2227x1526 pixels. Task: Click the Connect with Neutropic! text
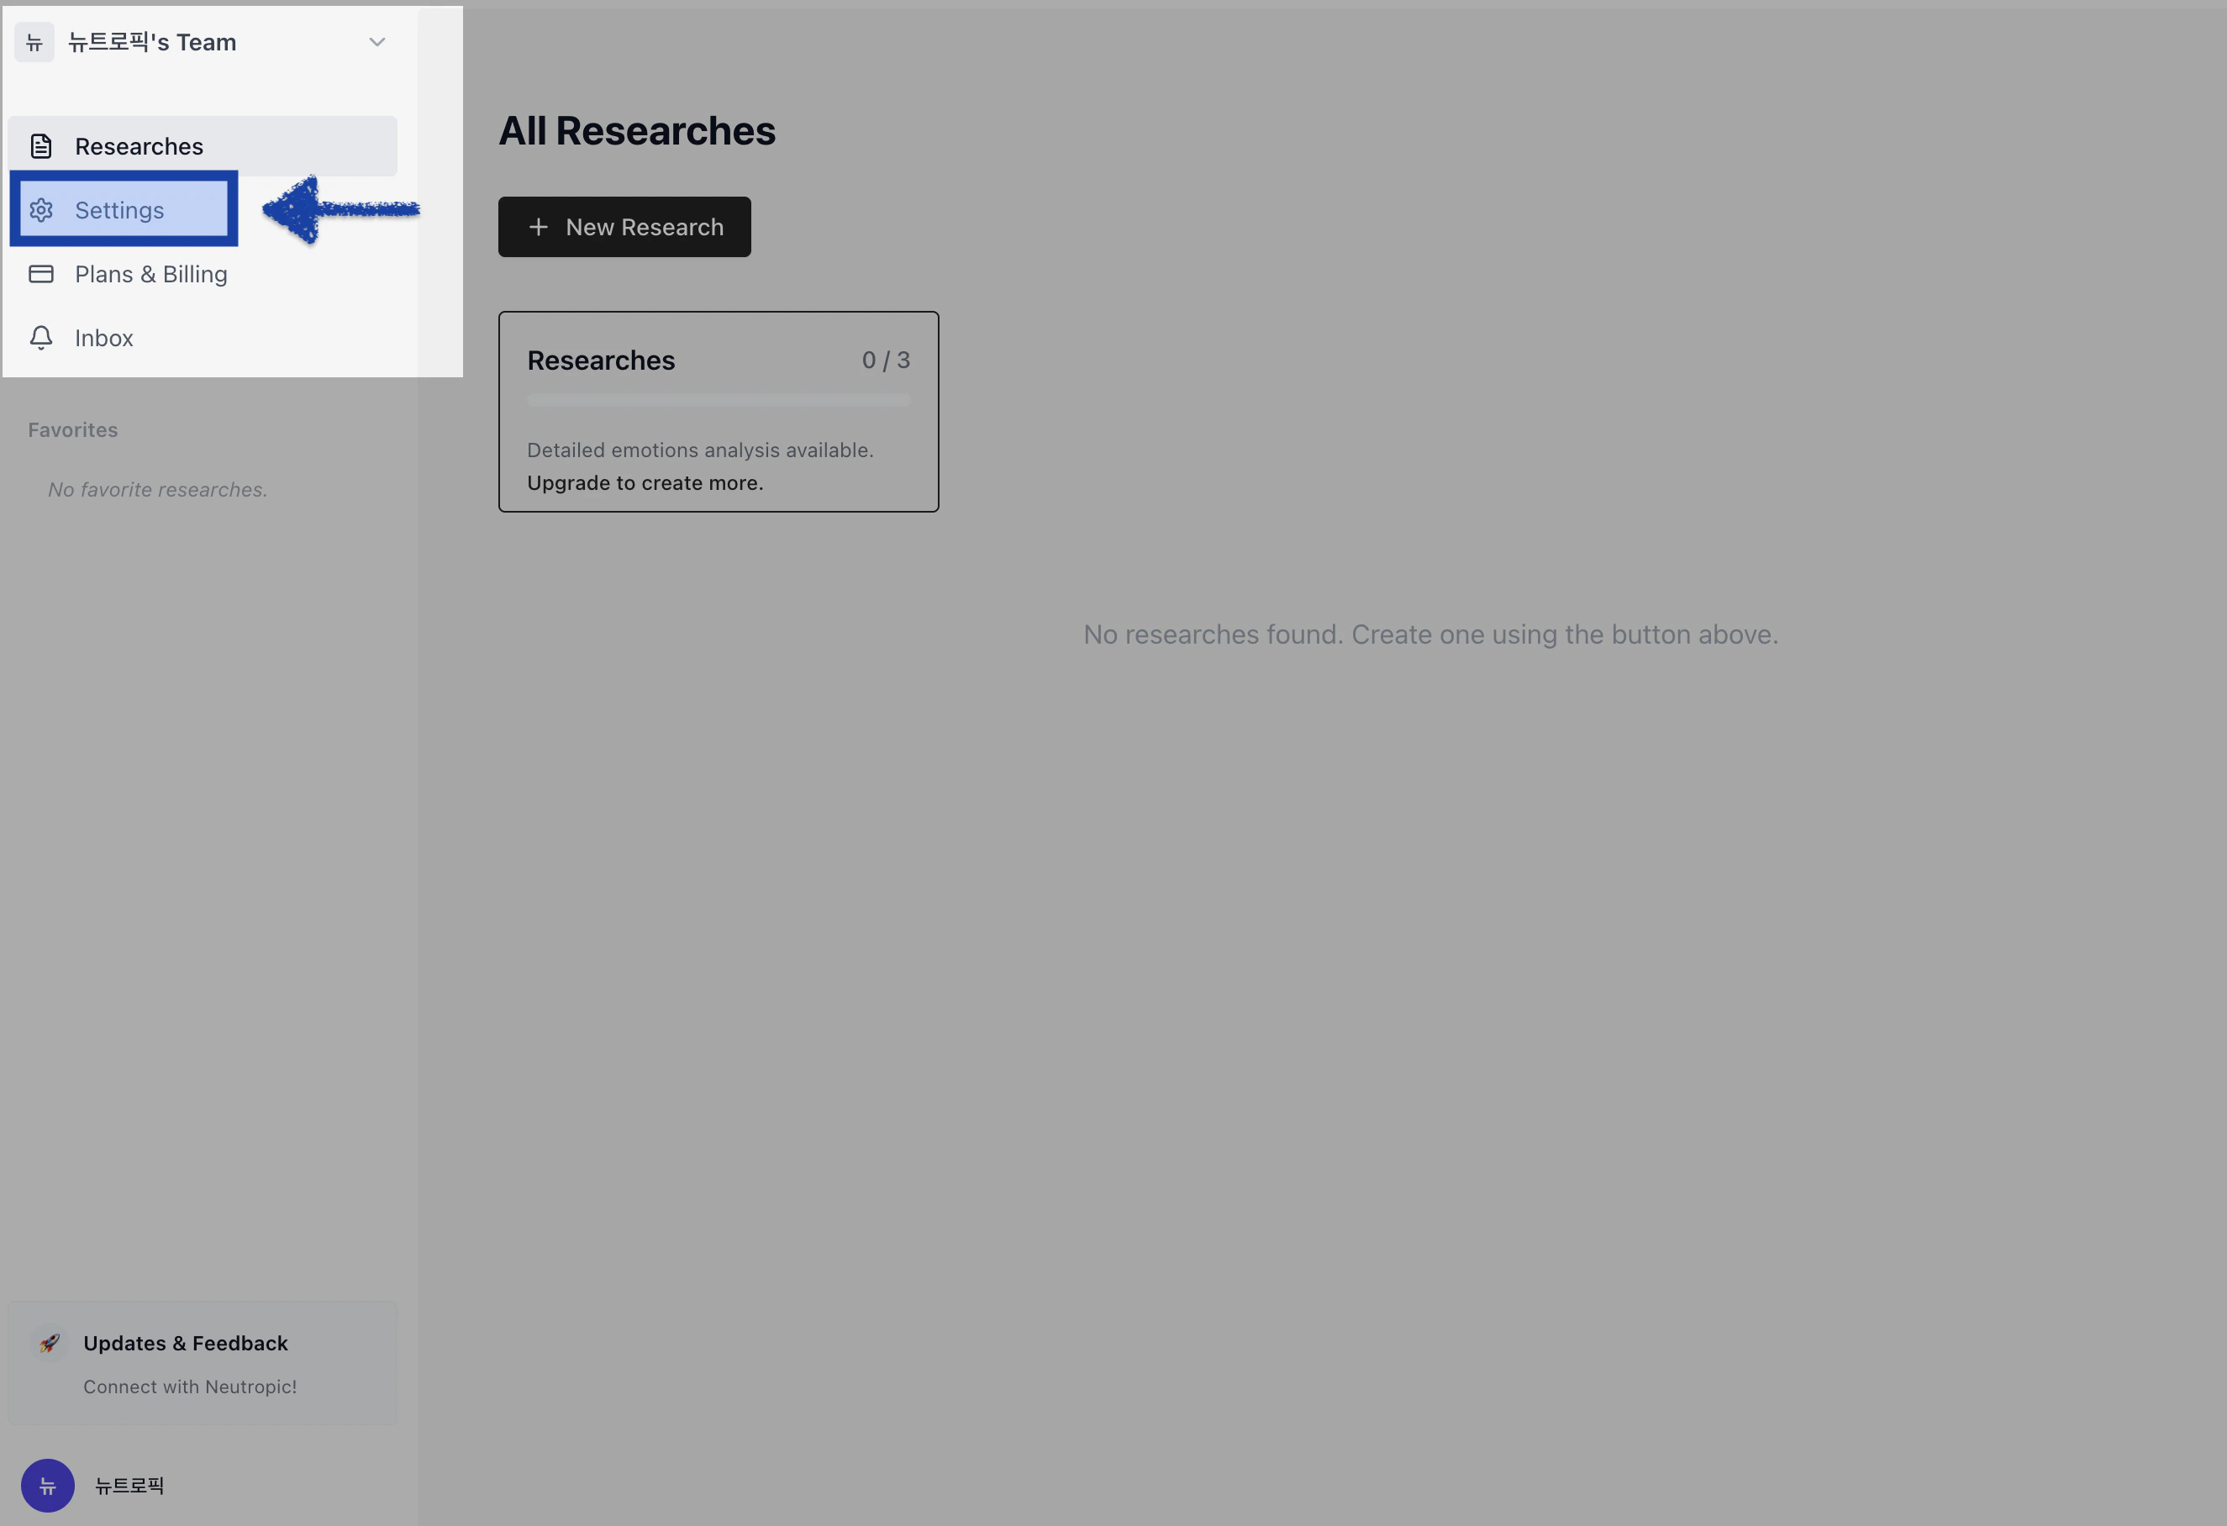tap(190, 1387)
